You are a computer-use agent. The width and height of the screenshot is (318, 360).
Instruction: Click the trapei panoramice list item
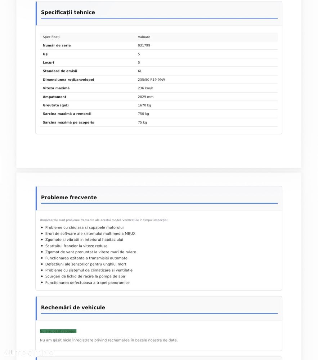point(88,283)
